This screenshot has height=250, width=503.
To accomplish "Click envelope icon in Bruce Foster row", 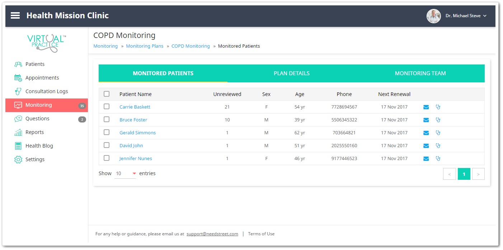I will tap(426, 120).
